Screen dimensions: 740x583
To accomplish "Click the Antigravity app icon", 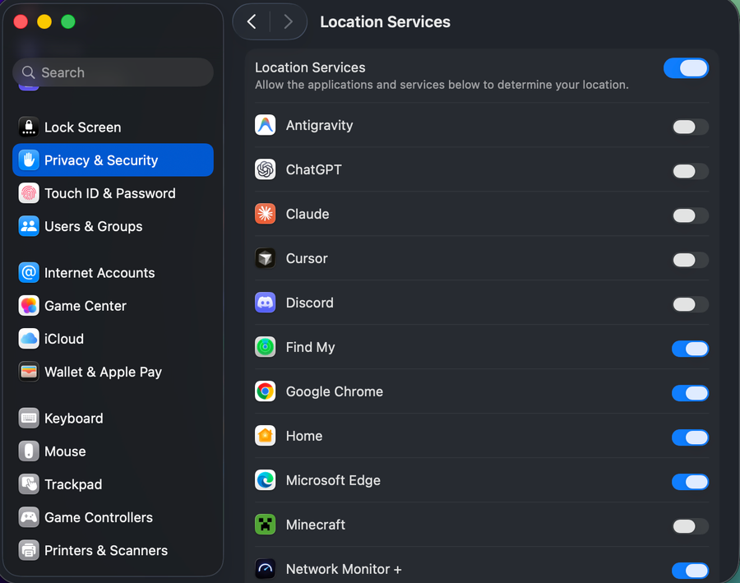I will (266, 125).
